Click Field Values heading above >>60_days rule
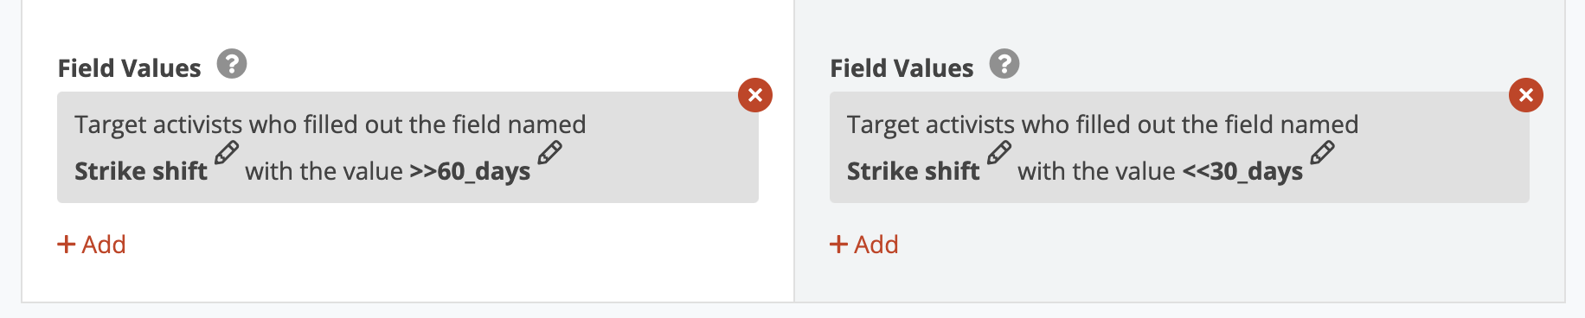 pos(129,68)
